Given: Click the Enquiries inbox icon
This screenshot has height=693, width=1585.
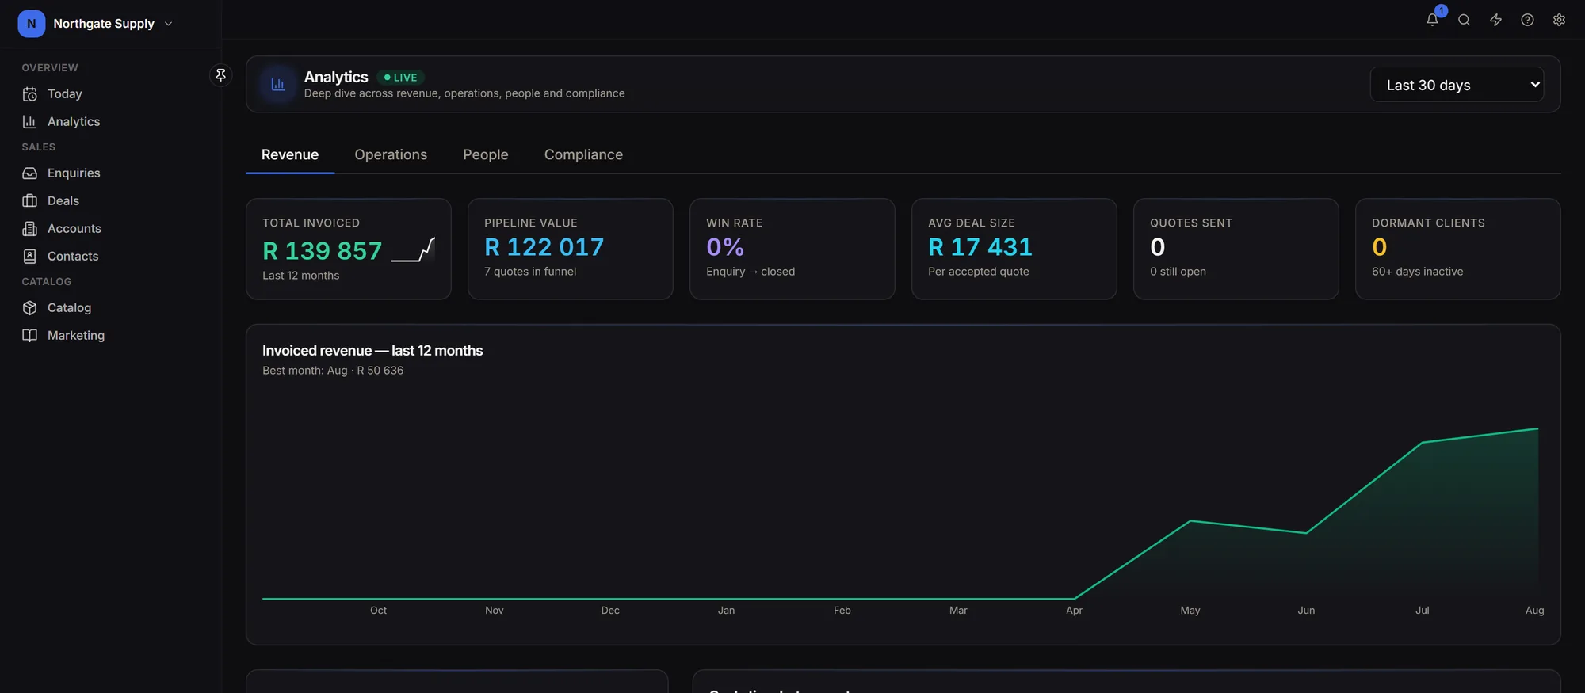Looking at the screenshot, I should pyautogui.click(x=30, y=173).
